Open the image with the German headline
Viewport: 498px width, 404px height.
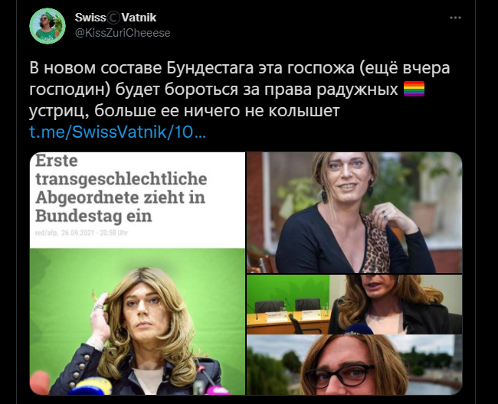(137, 273)
